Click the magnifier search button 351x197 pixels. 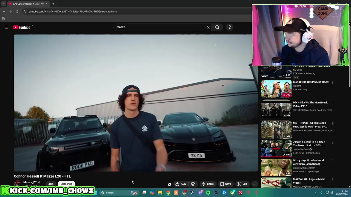tap(217, 27)
